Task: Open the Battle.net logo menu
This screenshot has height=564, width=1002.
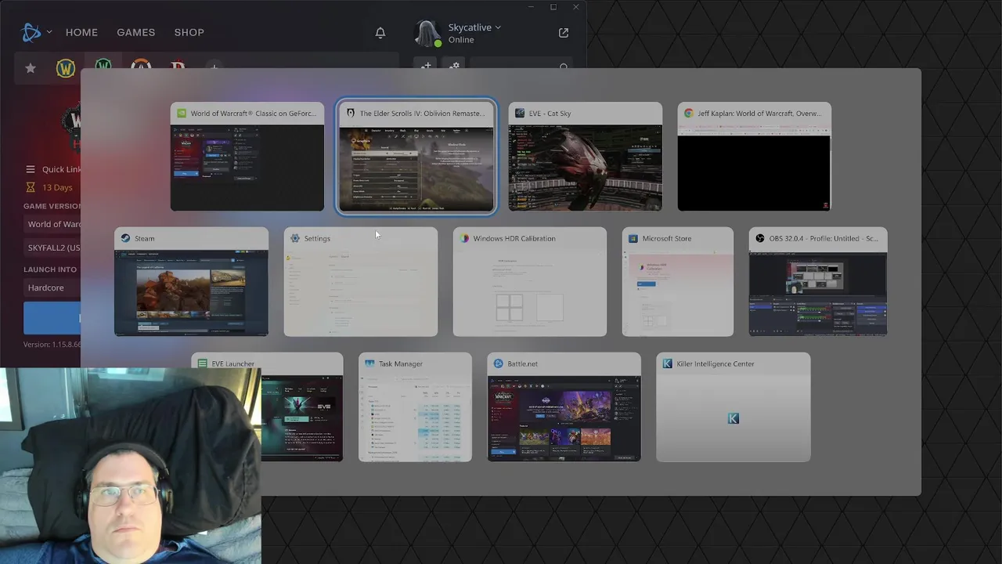Action: 31,32
